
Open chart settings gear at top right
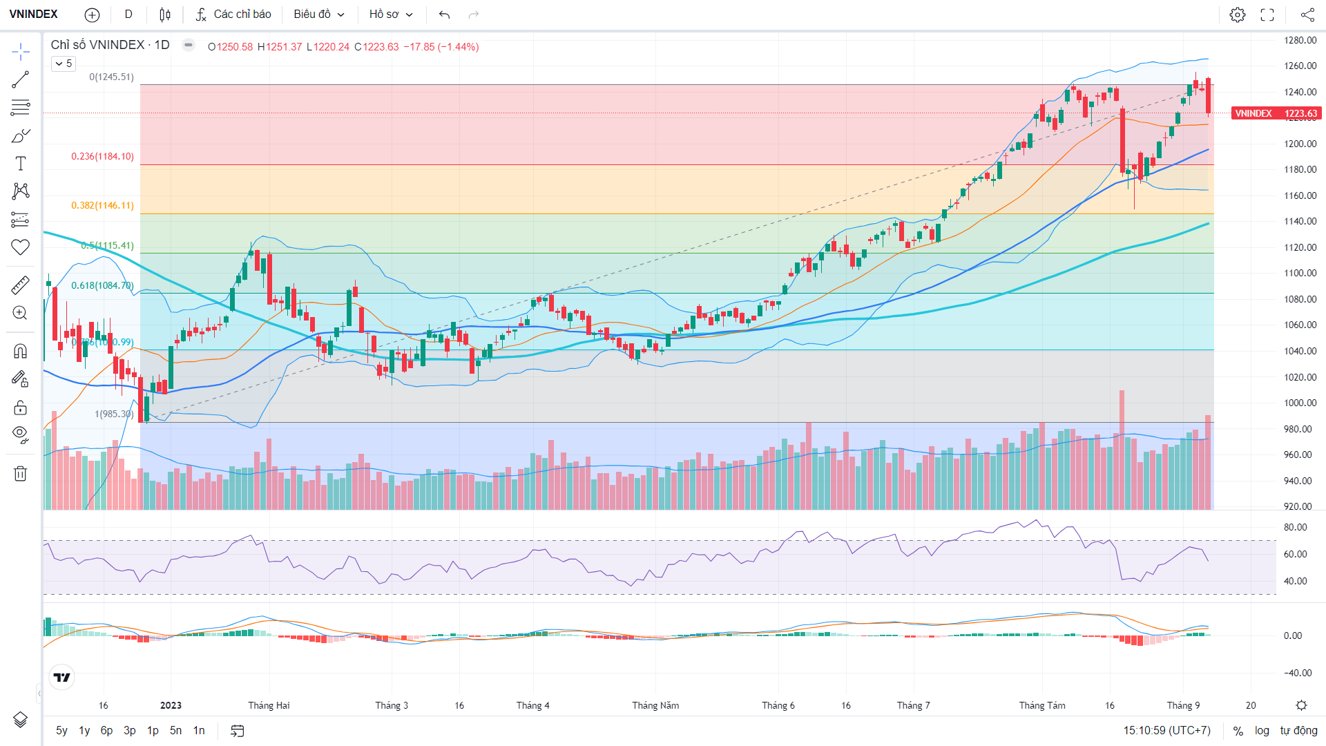click(1238, 15)
